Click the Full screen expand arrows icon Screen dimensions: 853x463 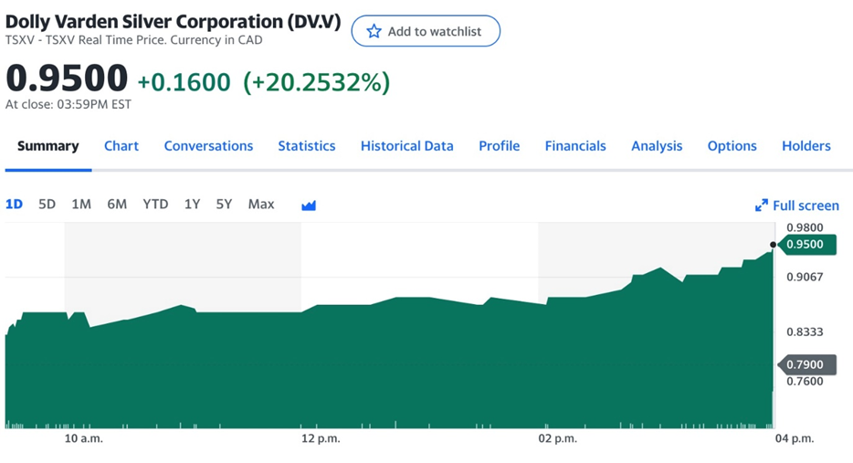pos(761,205)
